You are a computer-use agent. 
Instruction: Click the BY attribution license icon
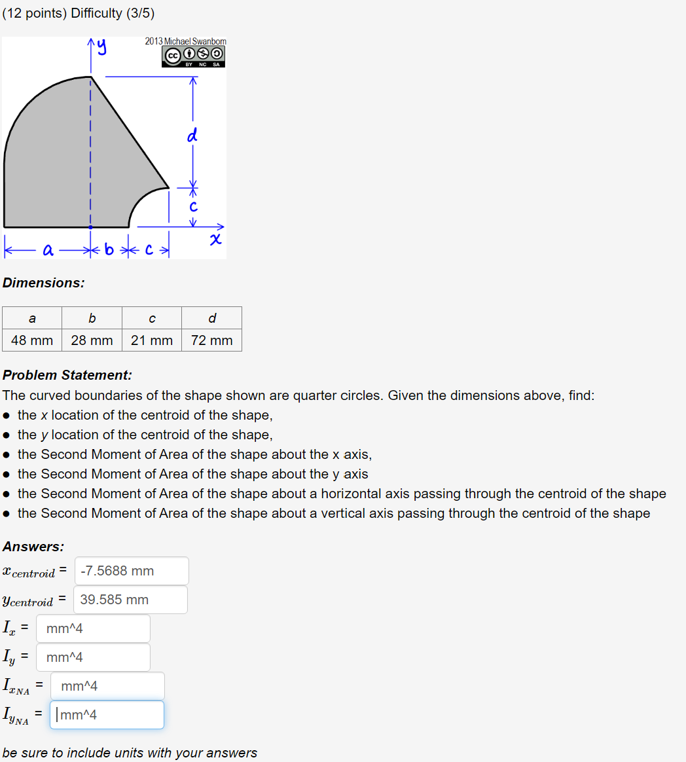pos(189,54)
